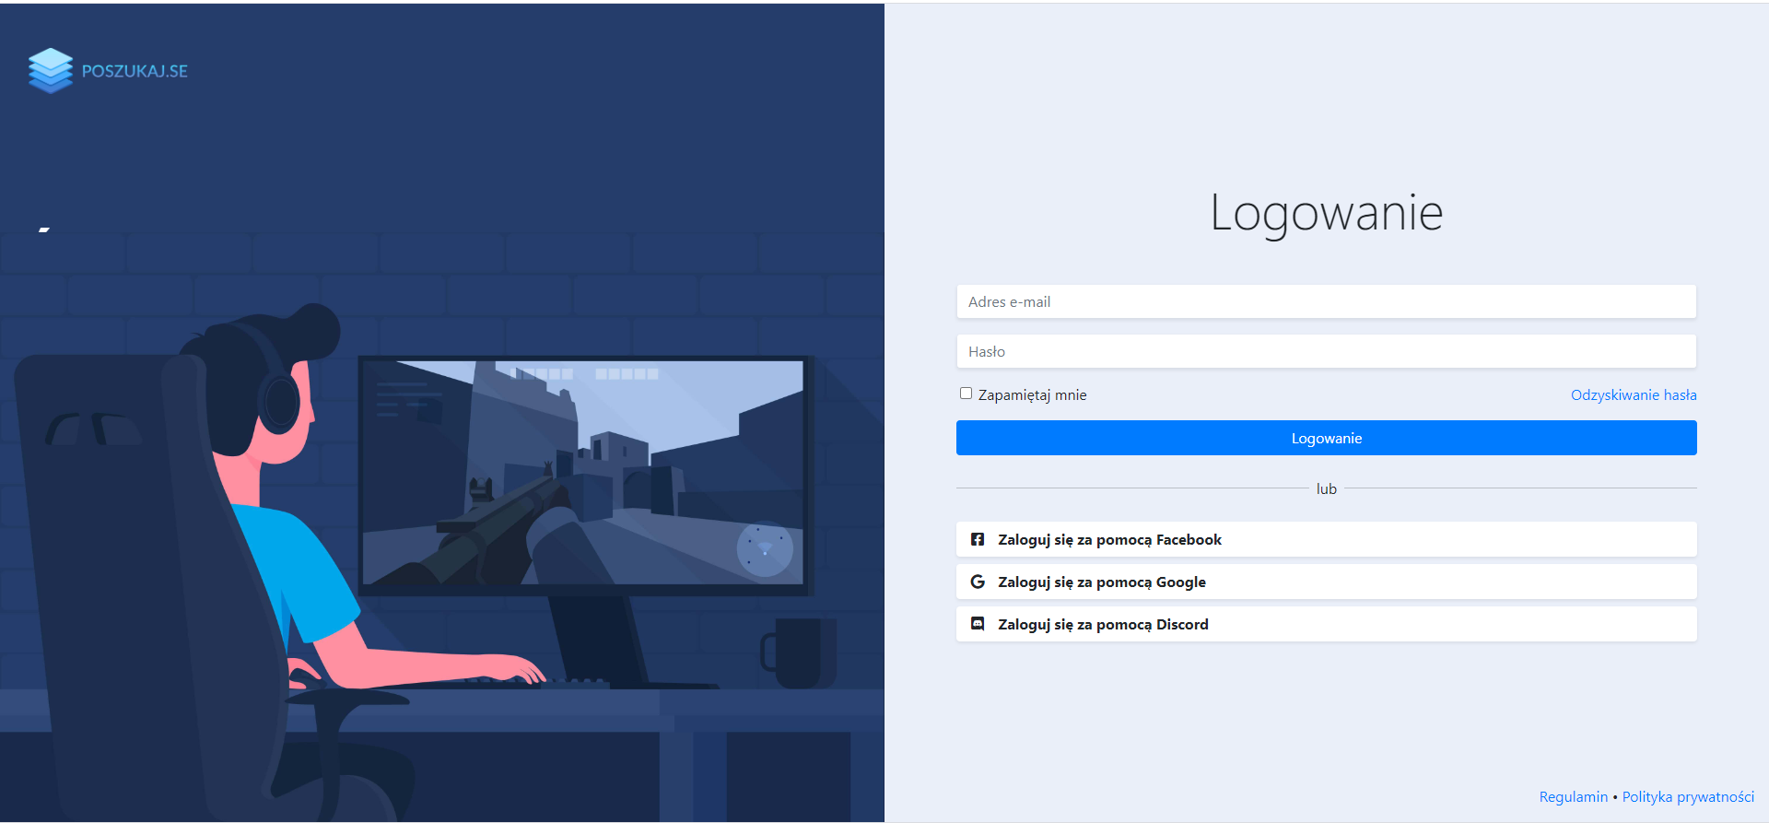Click the POSZUKAJ.SE brand name text
The image size is (1769, 823).
(135, 71)
